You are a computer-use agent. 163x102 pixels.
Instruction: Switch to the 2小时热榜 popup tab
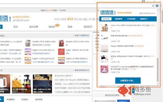131,19
